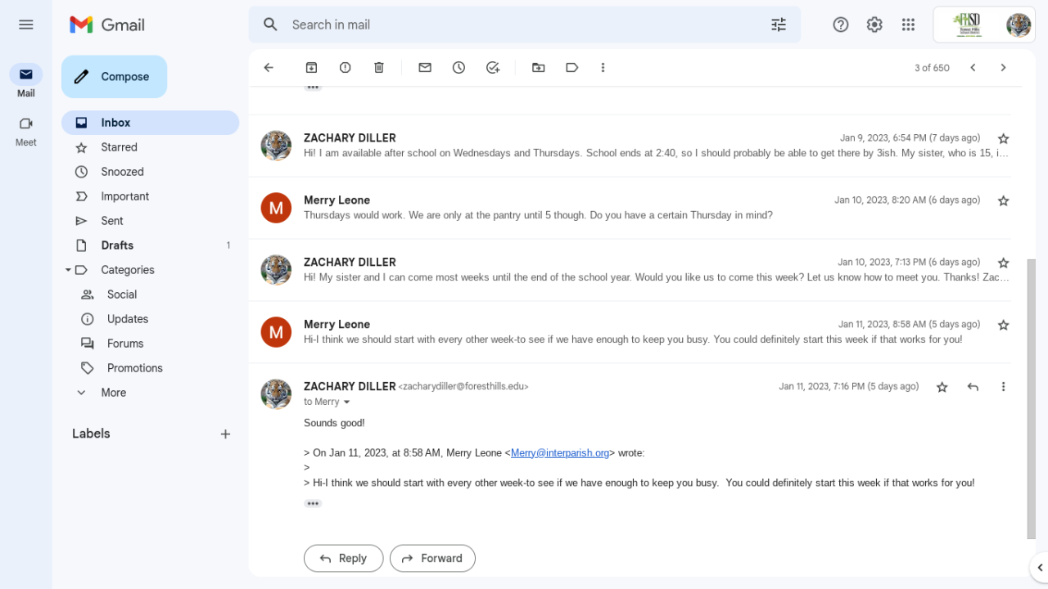This screenshot has height=589, width=1048.
Task: Open the Merry@interparish.org email link
Action: (560, 453)
